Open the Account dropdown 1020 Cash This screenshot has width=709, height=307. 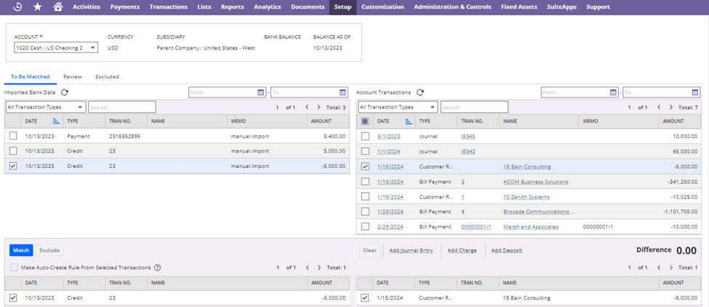click(x=56, y=47)
